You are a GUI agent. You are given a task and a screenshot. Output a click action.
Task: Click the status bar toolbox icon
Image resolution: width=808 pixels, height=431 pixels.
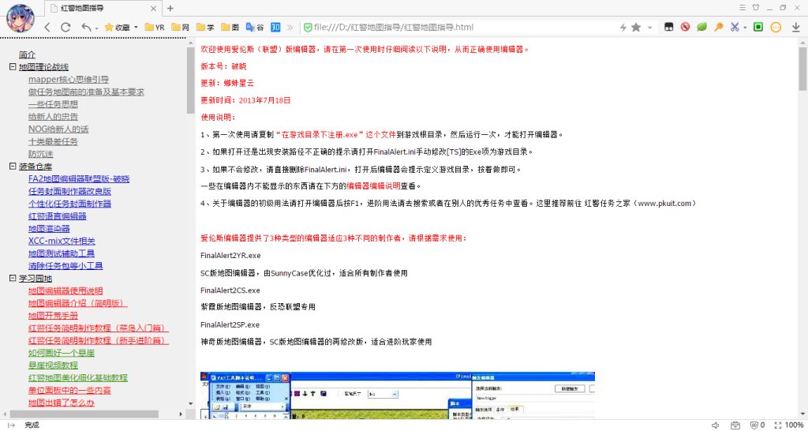[735, 425]
